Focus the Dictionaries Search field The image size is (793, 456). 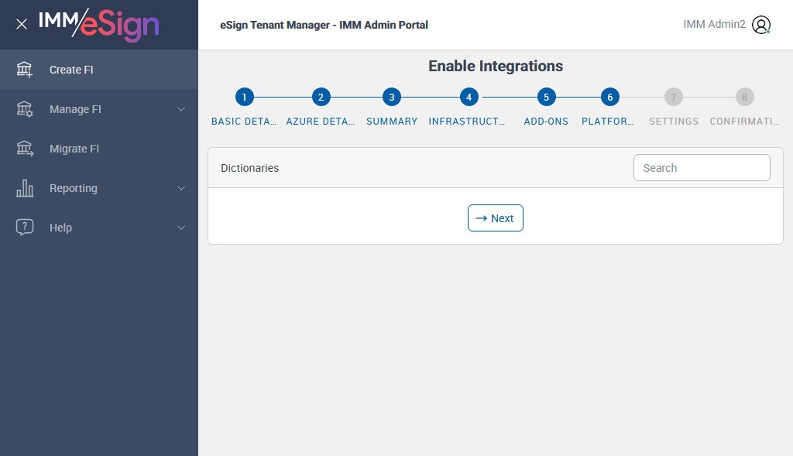tap(702, 167)
